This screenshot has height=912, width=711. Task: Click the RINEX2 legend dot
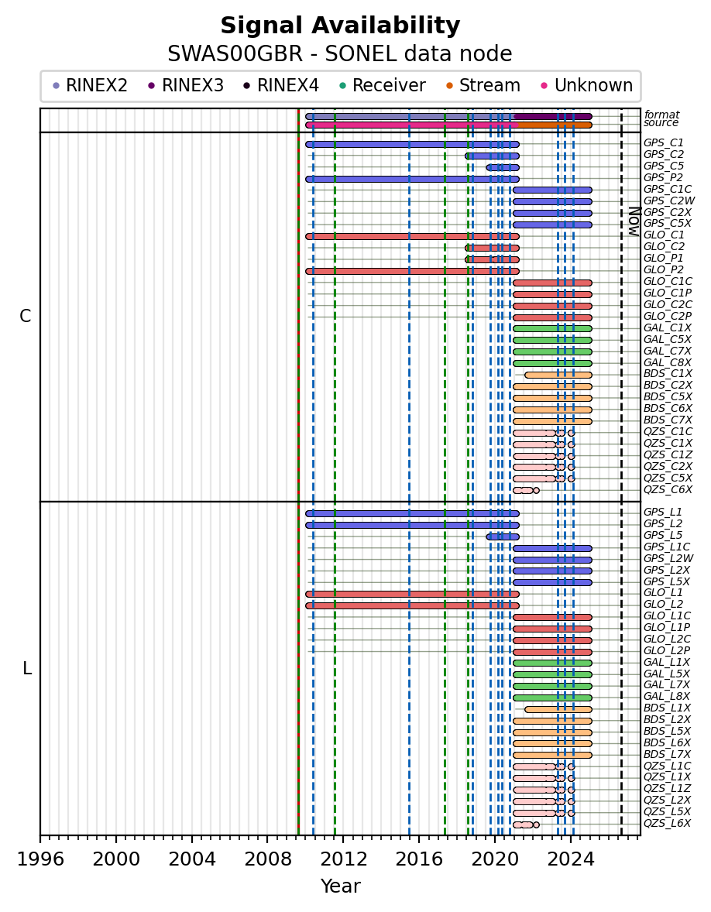pos(57,85)
